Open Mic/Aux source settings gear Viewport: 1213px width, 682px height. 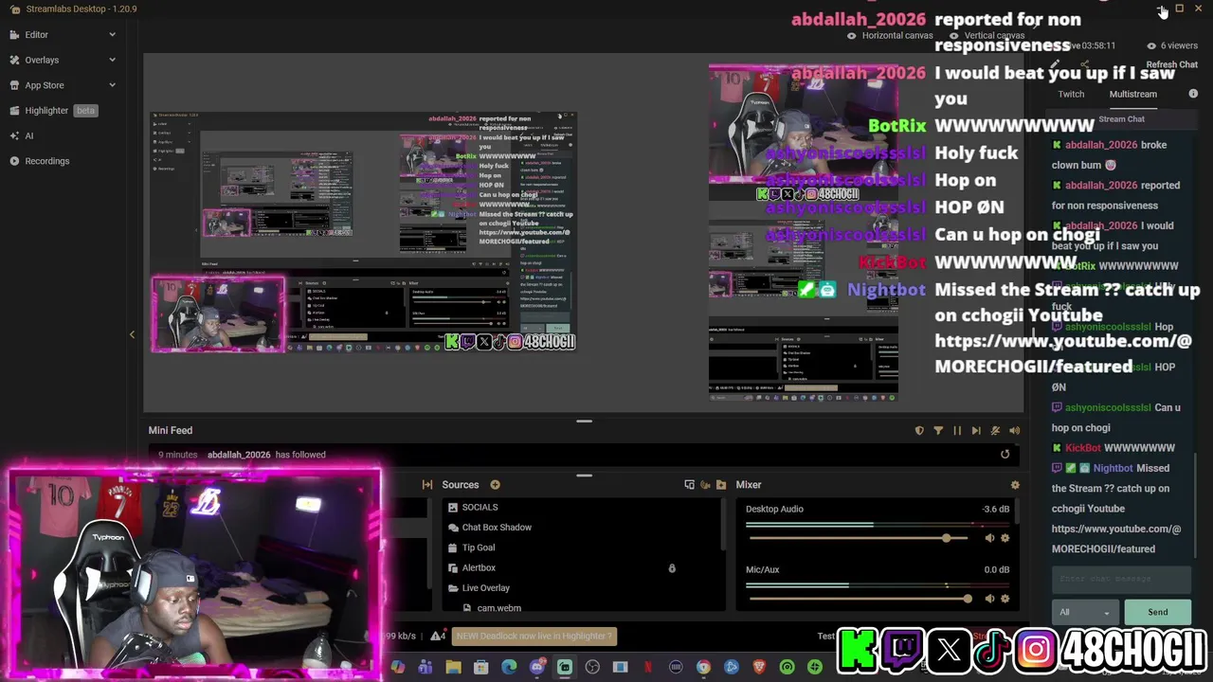tap(1005, 599)
